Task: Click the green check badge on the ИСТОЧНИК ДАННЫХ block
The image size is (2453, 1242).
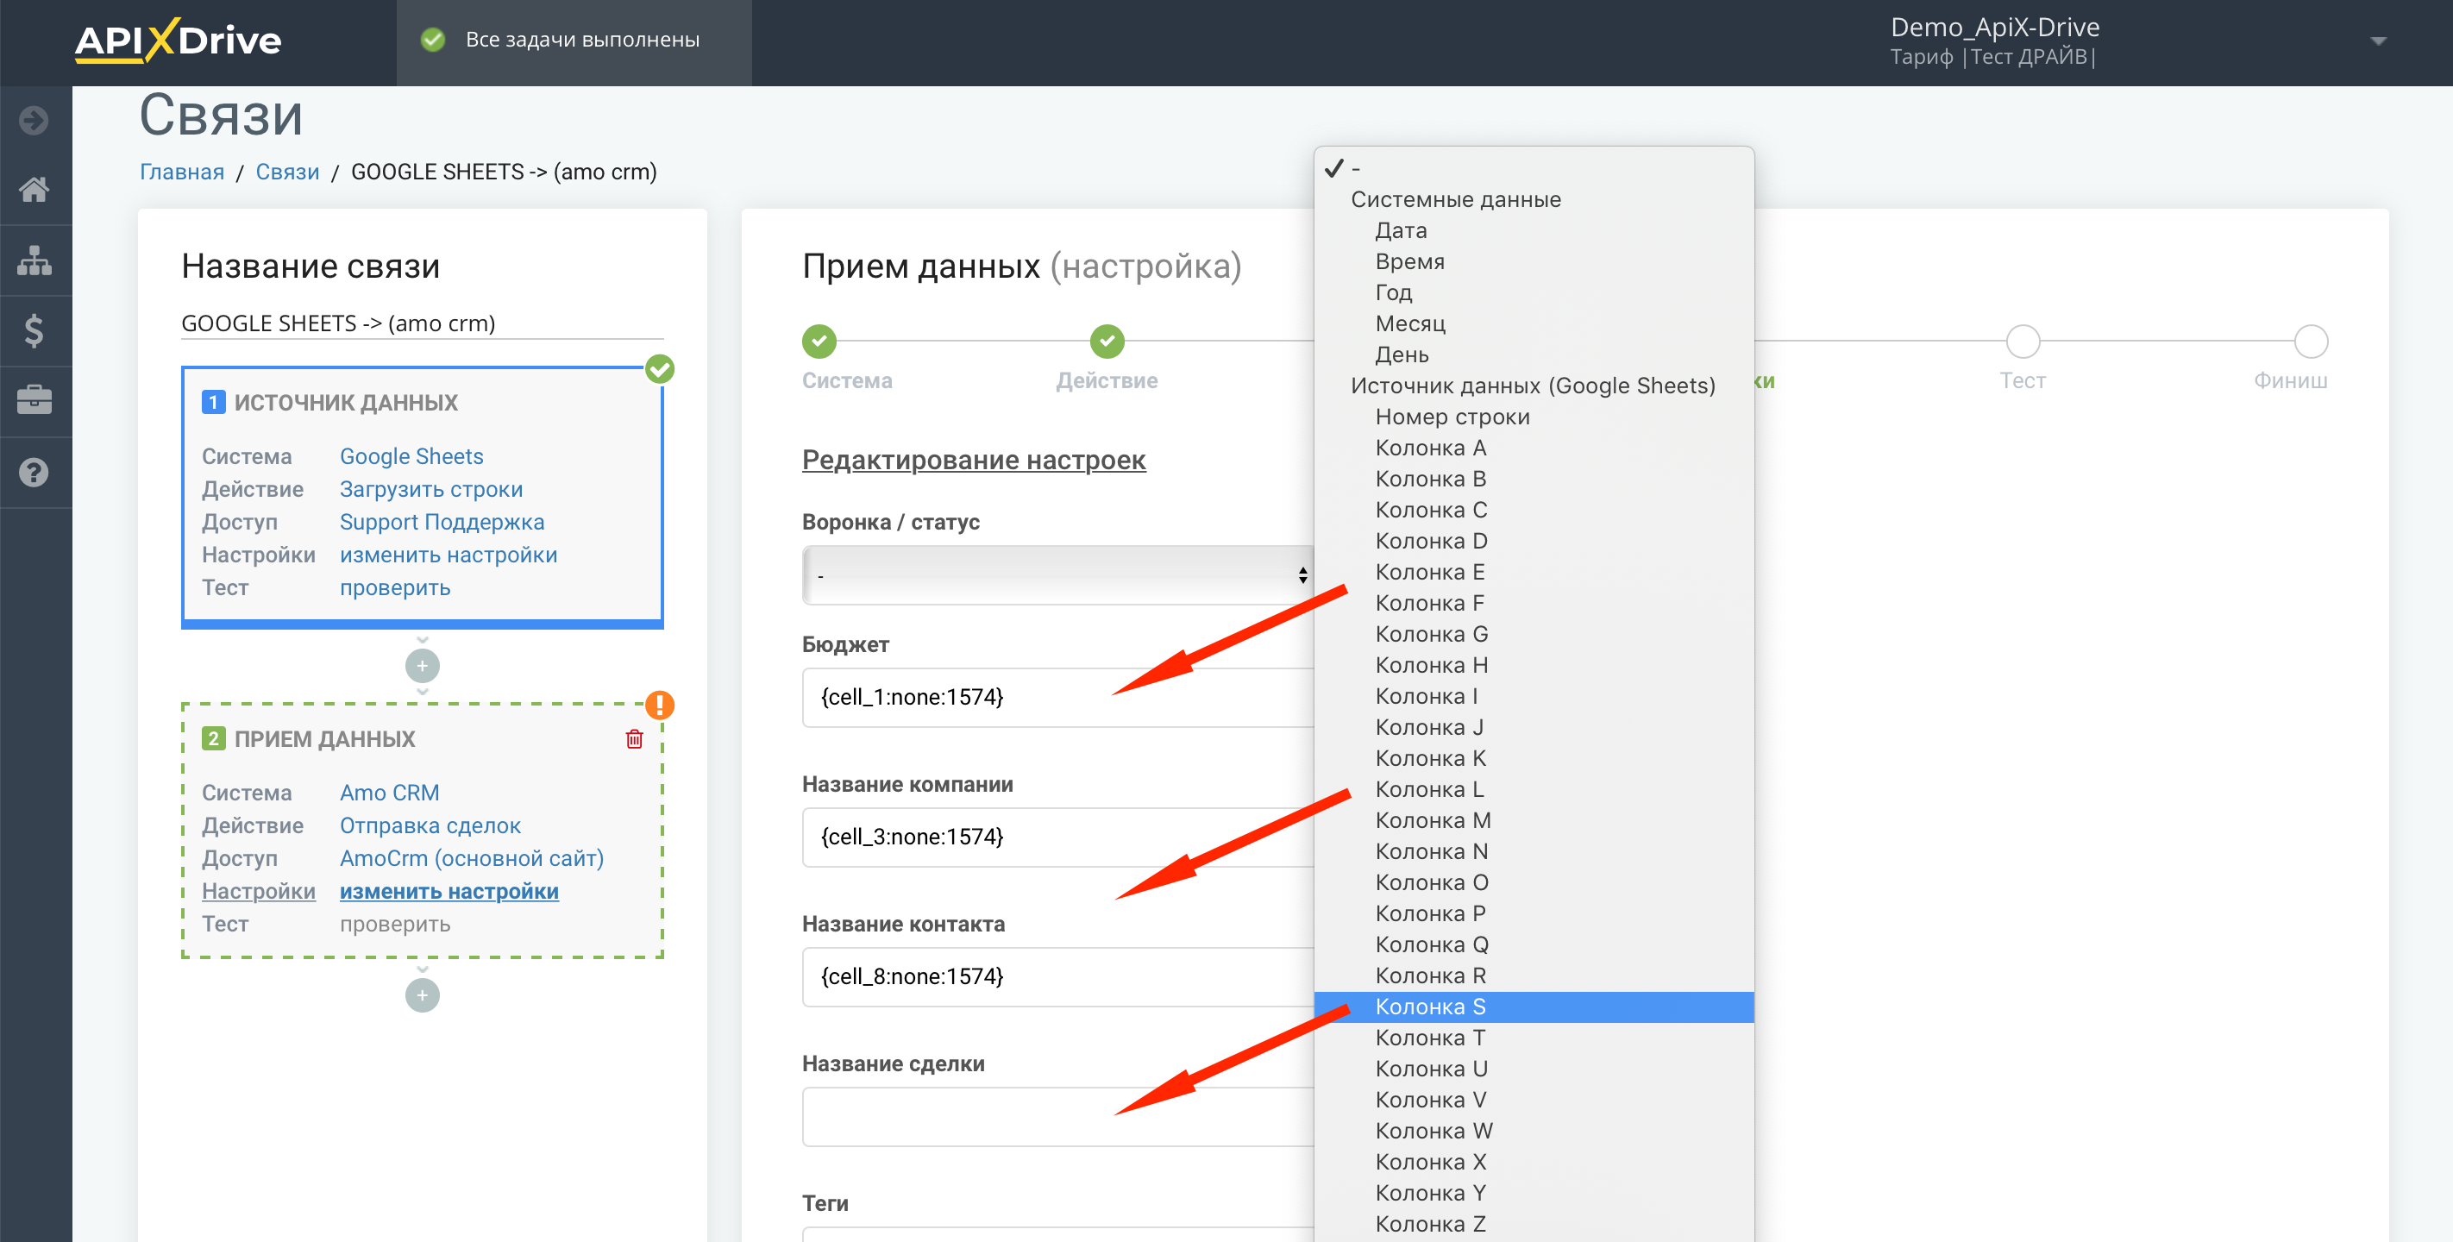Action: tap(660, 368)
